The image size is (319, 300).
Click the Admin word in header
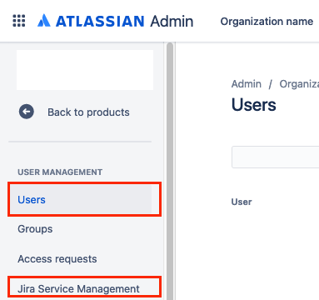[x=172, y=22]
